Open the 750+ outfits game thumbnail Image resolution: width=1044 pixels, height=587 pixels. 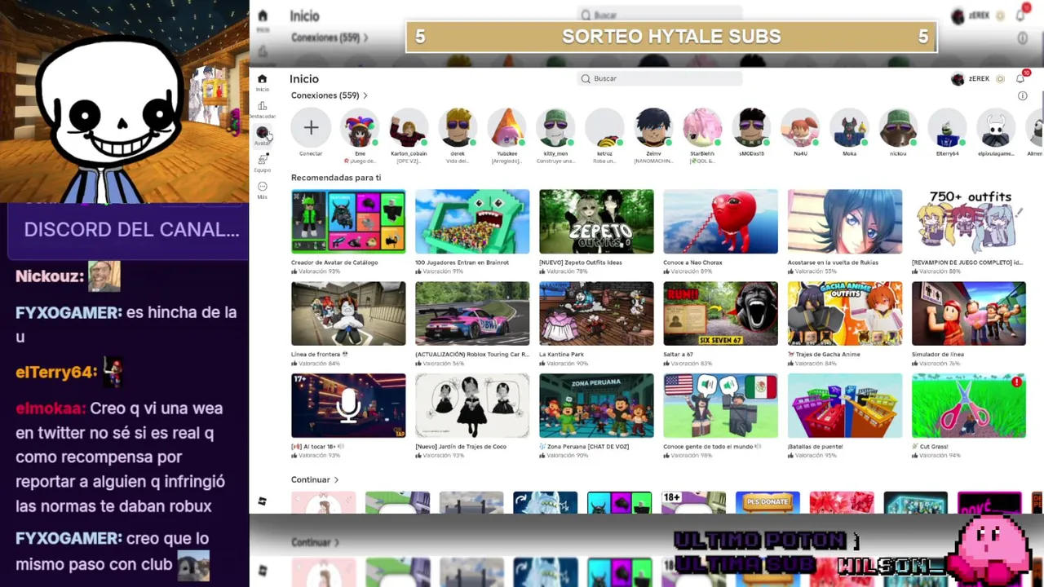[x=968, y=222]
